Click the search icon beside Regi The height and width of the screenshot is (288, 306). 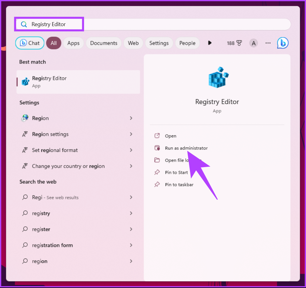pos(25,197)
